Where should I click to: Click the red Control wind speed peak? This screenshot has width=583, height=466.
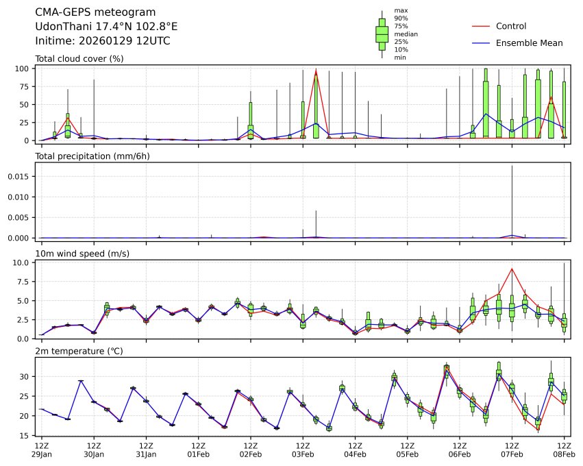512,269
